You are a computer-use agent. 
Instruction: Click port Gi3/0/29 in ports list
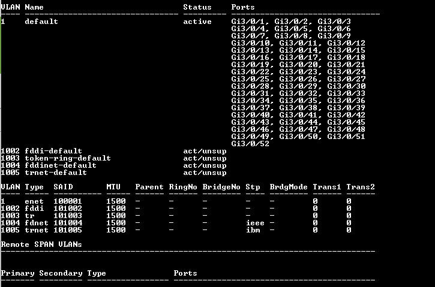[298, 86]
